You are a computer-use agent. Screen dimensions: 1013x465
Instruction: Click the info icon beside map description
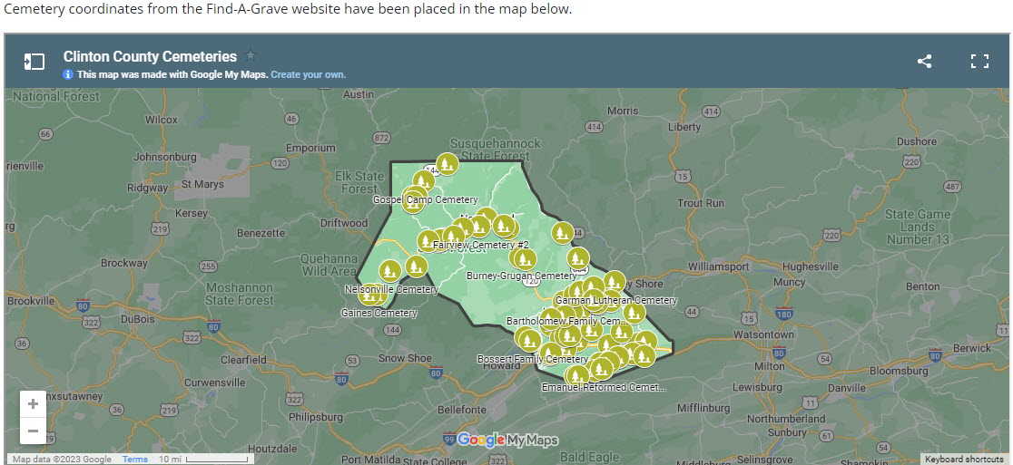68,74
